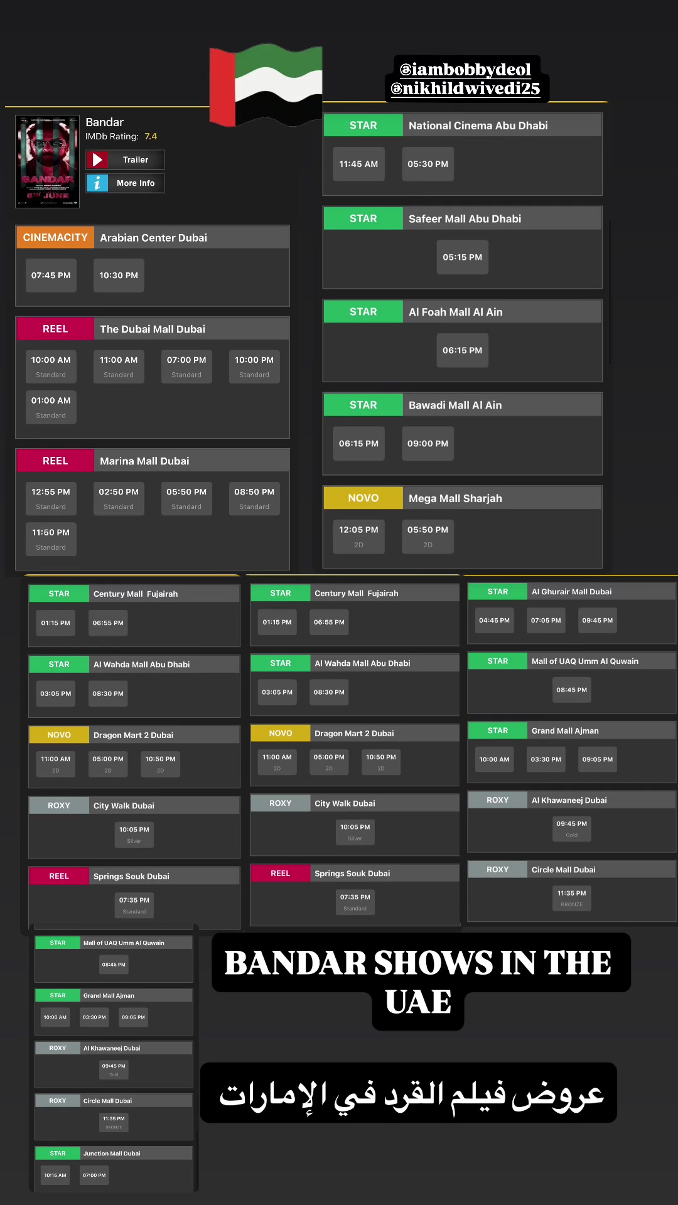This screenshot has width=678, height=1205.
Task: Click the Safeer Mall Abu Dhabi header
Action: point(463,218)
